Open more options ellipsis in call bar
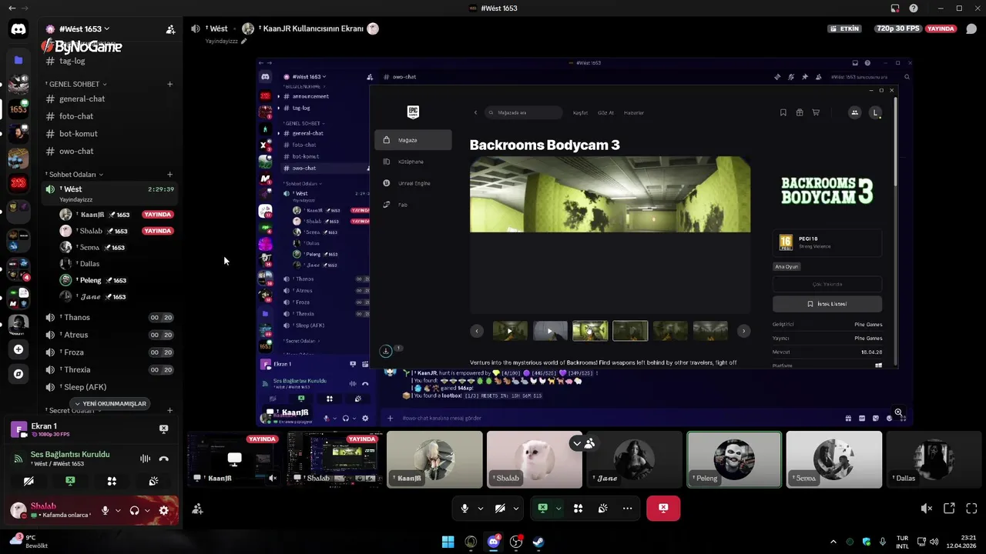 [x=627, y=509]
